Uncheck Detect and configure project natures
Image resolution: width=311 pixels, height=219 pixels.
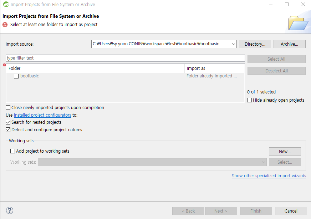[x=8, y=130]
